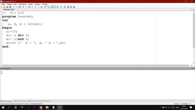The height and width of the screenshot is (110, 195).
Task: Click vertical scrollbar up arrow in editor
Action: pos(194,12)
